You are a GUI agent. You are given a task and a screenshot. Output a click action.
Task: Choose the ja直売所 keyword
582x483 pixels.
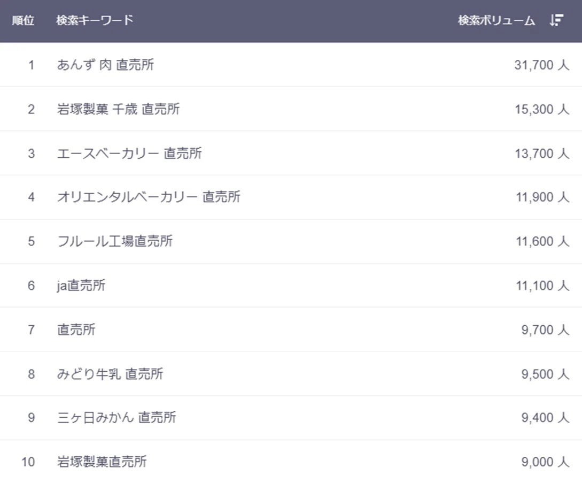tap(81, 286)
